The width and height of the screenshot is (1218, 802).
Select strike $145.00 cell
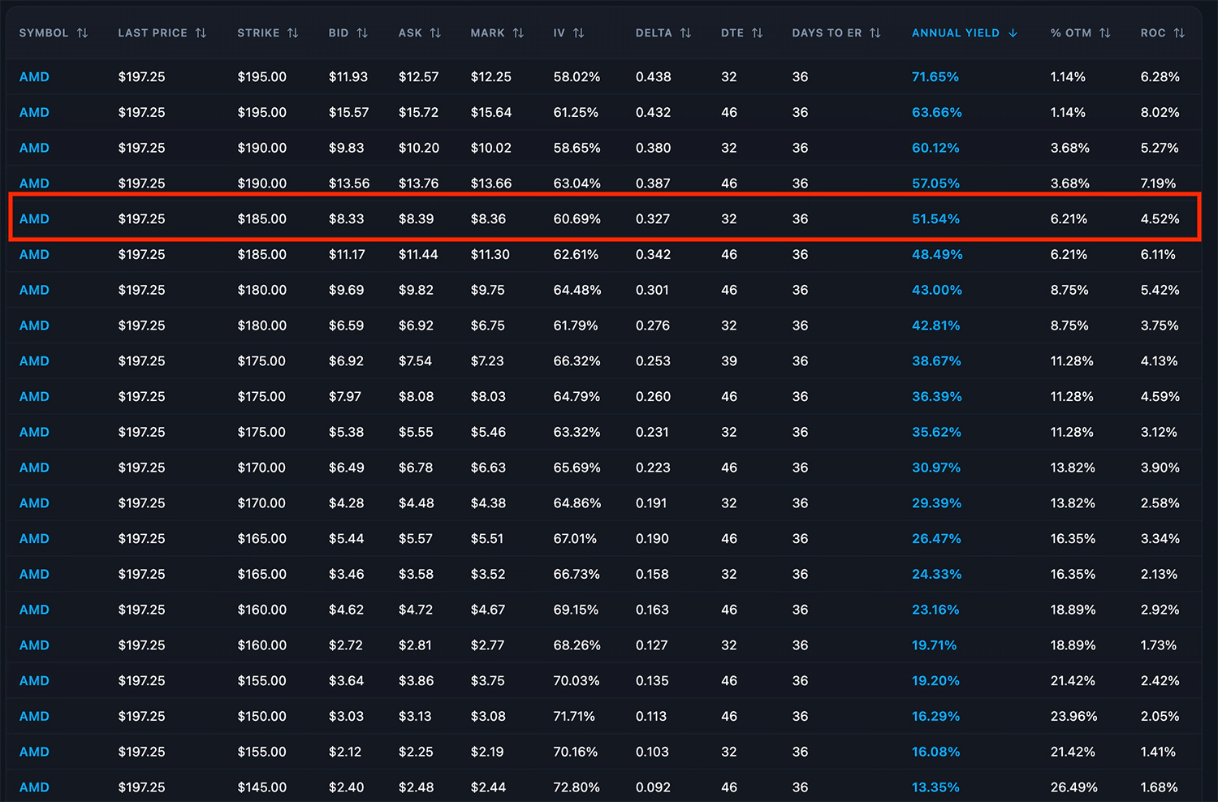[x=261, y=787]
